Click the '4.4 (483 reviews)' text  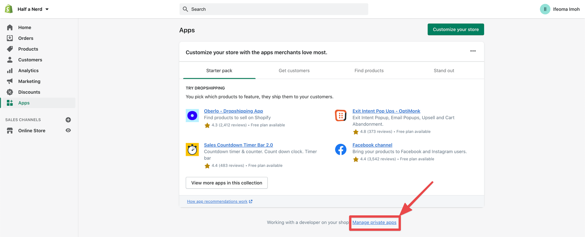228,166
